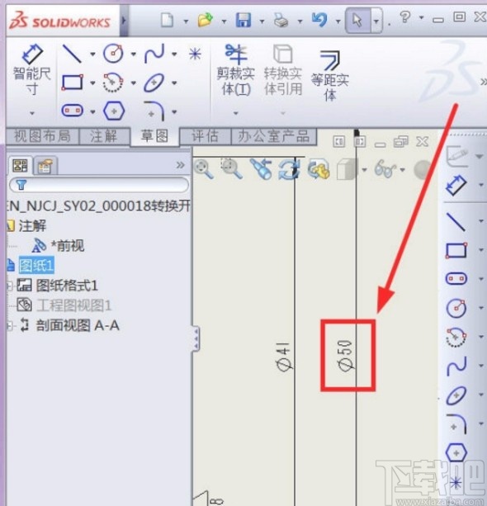Select the Circle sketch tool in the ribbon
The height and width of the screenshot is (506, 487).
113,54
